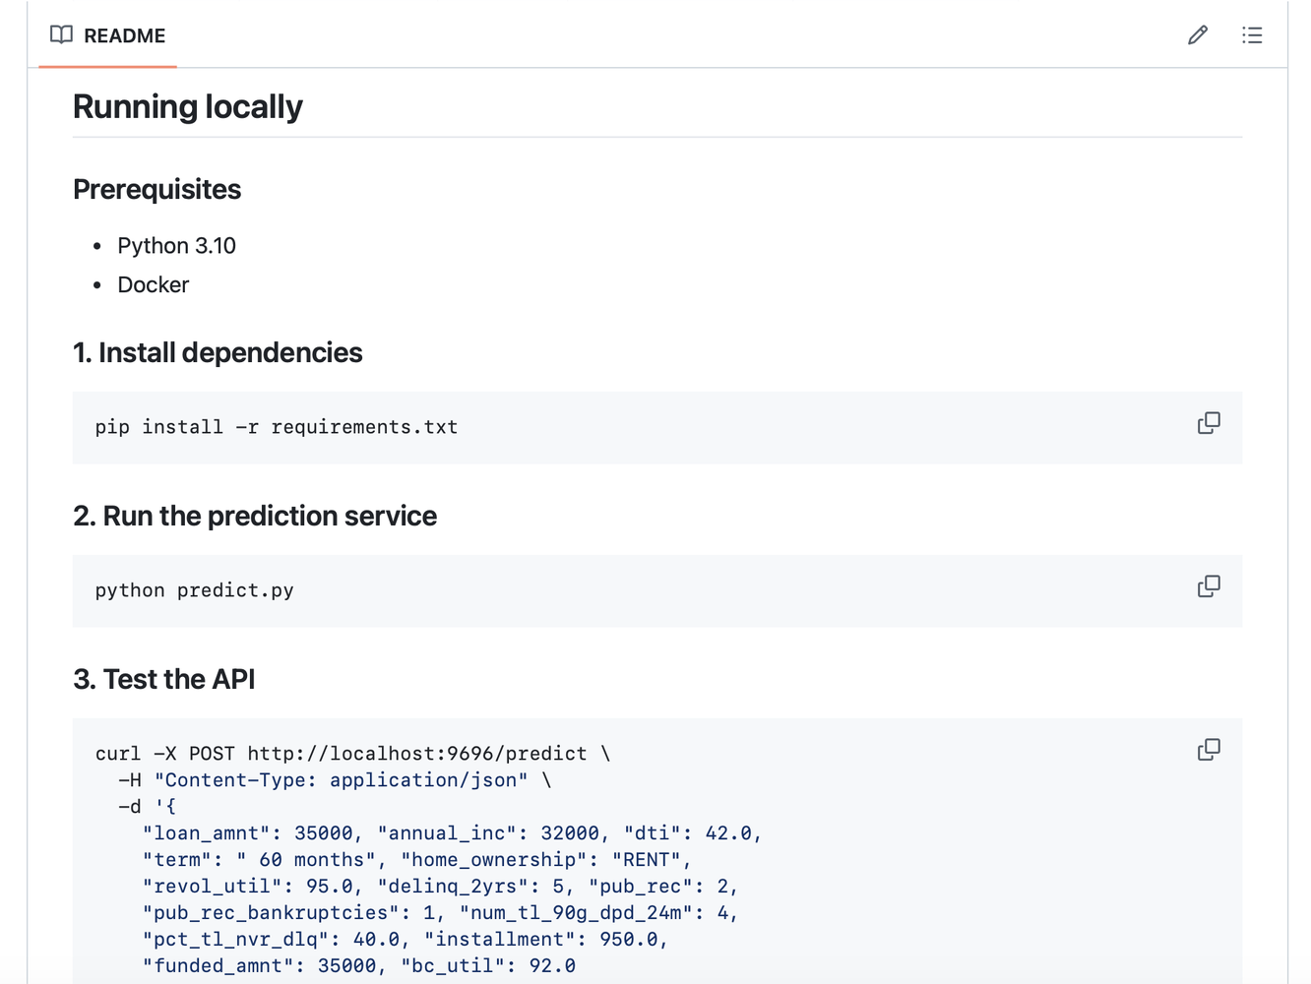Screen dimensions: 1311x984
Task: Click the Content-Type application/json header line
Action: point(336,780)
